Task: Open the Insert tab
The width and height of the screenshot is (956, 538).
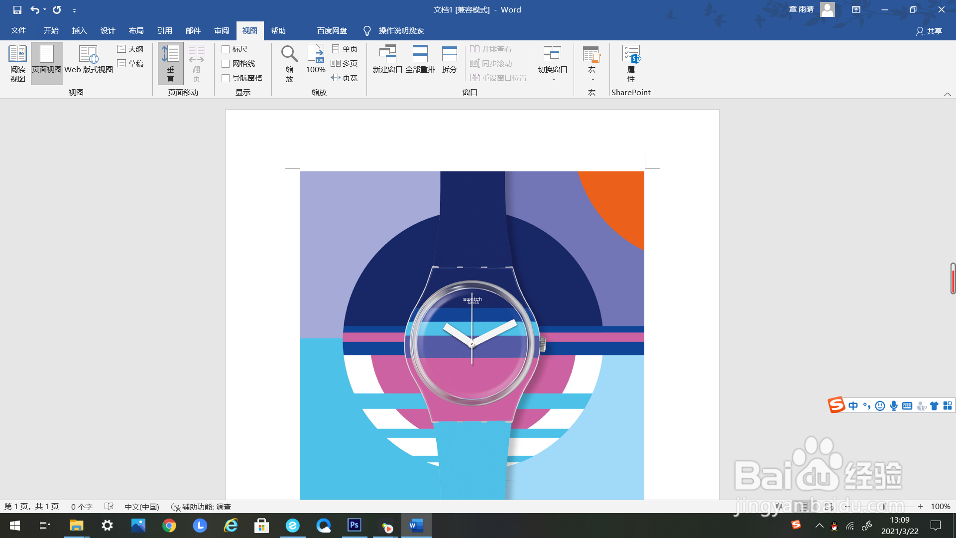Action: coord(79,31)
